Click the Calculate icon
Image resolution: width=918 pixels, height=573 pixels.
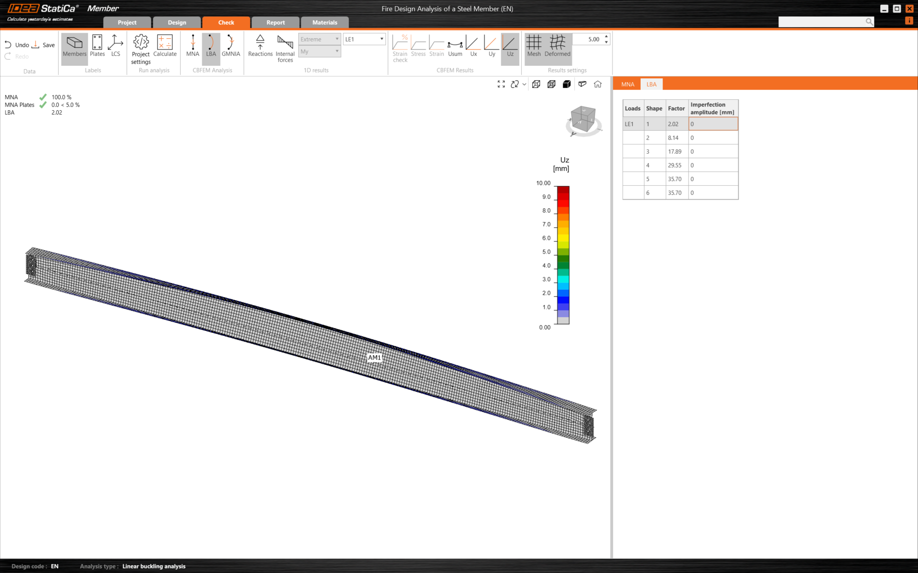(x=165, y=46)
